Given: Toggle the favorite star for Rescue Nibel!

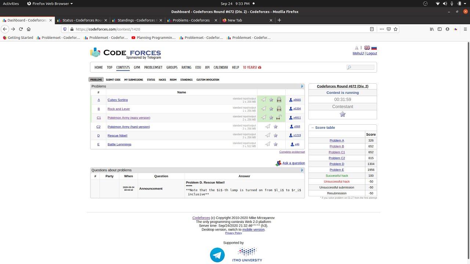Looking at the screenshot, I should click(276, 135).
